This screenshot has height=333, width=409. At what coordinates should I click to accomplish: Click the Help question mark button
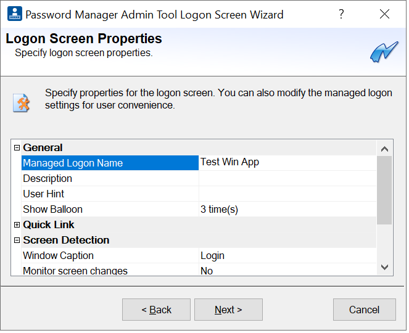(341, 14)
